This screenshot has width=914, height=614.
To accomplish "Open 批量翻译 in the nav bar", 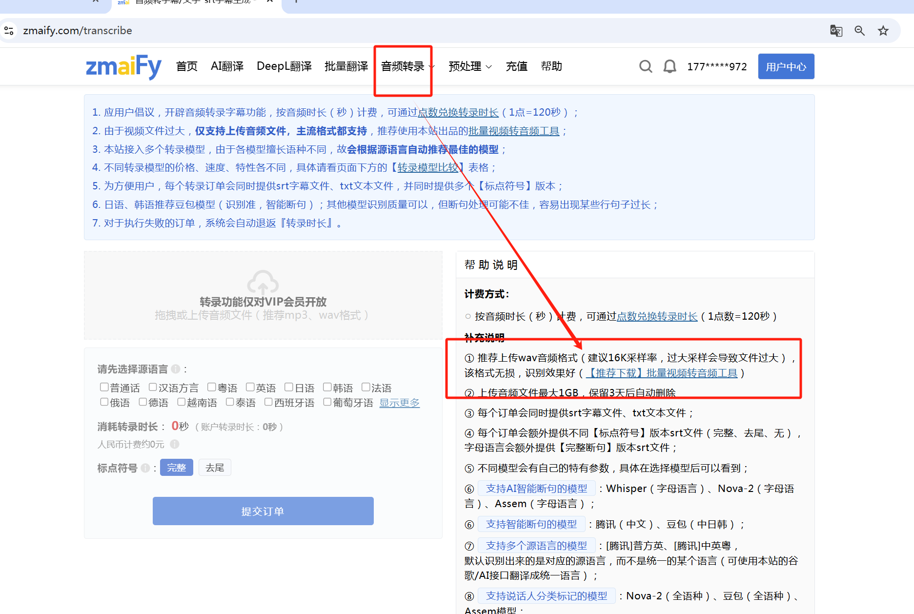I will [x=346, y=66].
